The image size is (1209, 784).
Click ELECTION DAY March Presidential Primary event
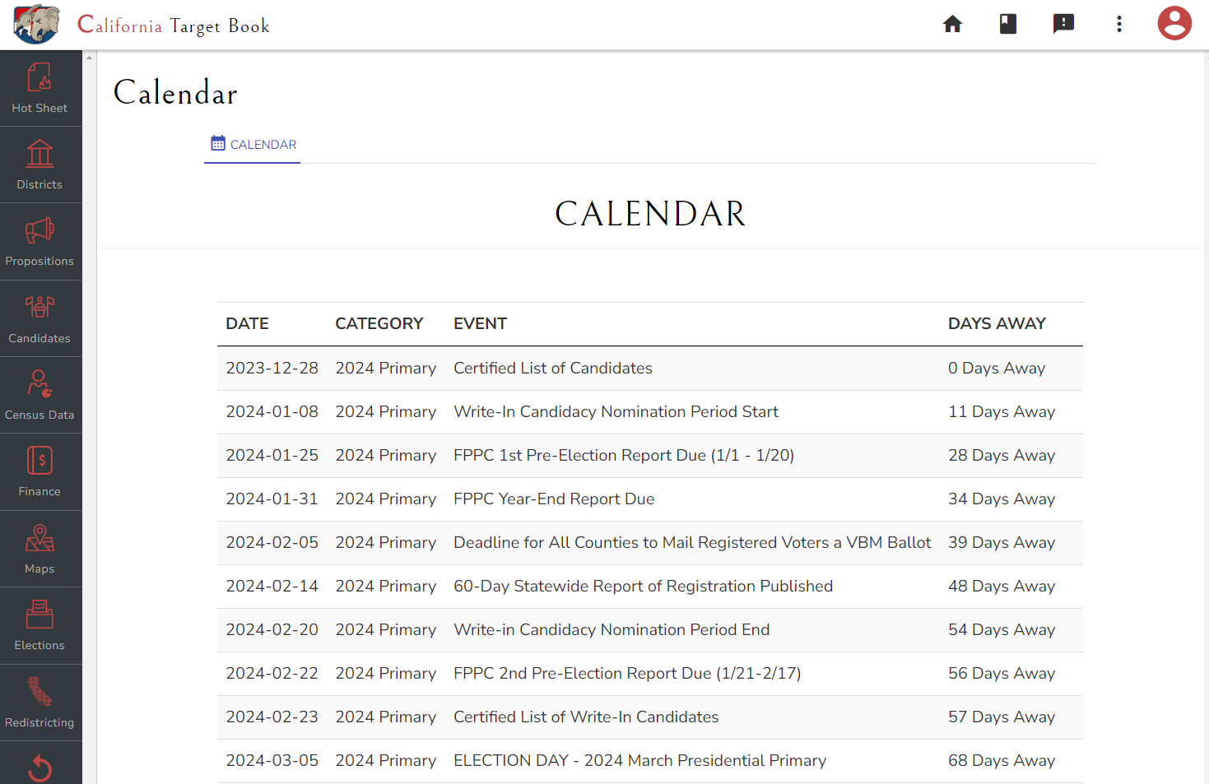pos(640,761)
